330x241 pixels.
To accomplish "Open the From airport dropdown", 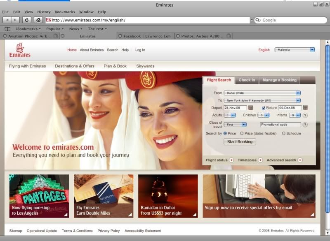I will point(262,93).
